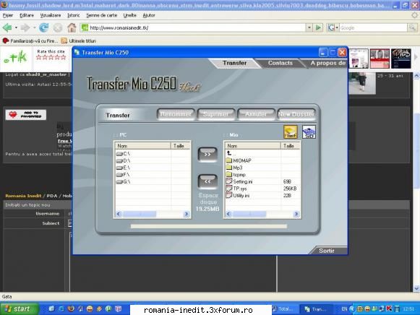Select the Flash memory icon

291,132
